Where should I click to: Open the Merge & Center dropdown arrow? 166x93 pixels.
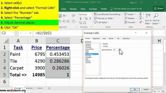click(76, 21)
